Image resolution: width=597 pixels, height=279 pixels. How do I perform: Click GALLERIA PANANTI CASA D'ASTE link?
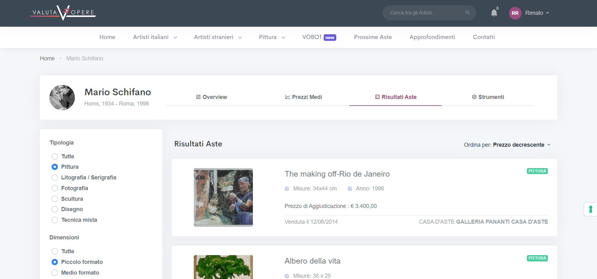point(502,222)
